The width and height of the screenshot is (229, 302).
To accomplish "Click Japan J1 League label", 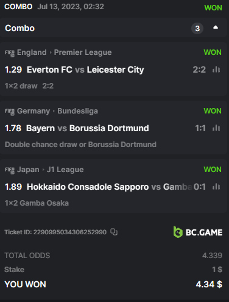I will point(50,170).
